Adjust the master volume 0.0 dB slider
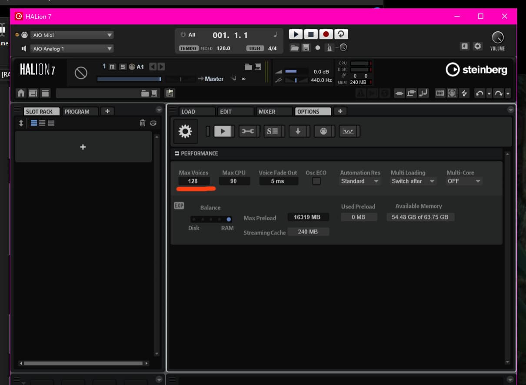This screenshot has width=526, height=385. 297,71
